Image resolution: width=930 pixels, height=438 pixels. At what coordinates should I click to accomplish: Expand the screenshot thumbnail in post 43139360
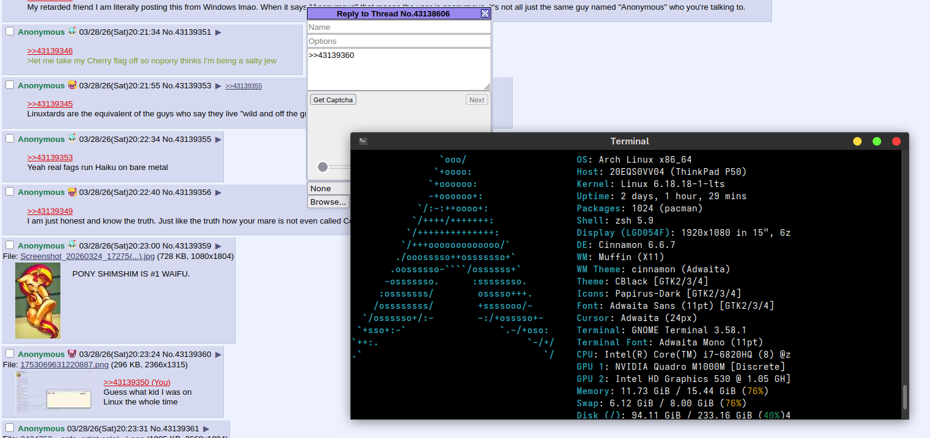[54, 392]
